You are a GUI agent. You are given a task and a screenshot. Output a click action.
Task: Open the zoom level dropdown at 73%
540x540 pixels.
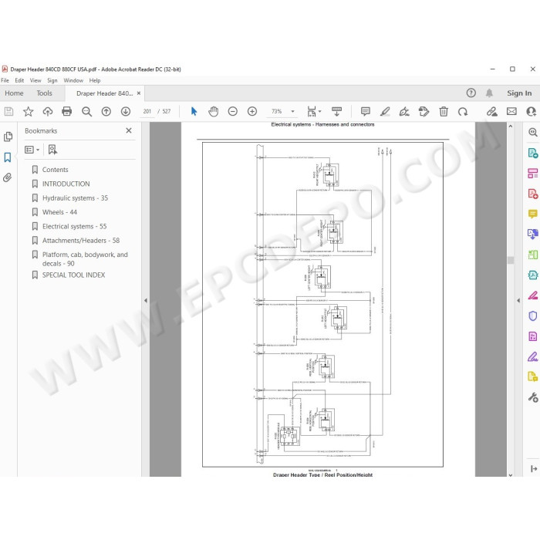coord(292,111)
